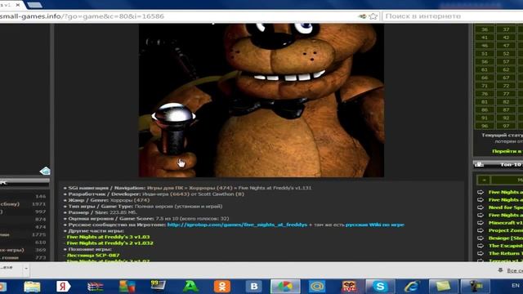Viewport: 523px width, 294px height.
Task: Open the red EVE face icon in taskbar
Action: click(349, 287)
